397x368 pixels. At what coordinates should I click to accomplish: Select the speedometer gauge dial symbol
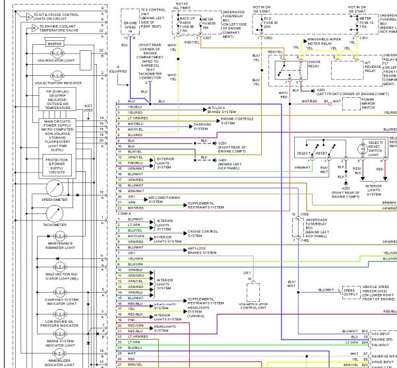pyautogui.click(x=55, y=188)
